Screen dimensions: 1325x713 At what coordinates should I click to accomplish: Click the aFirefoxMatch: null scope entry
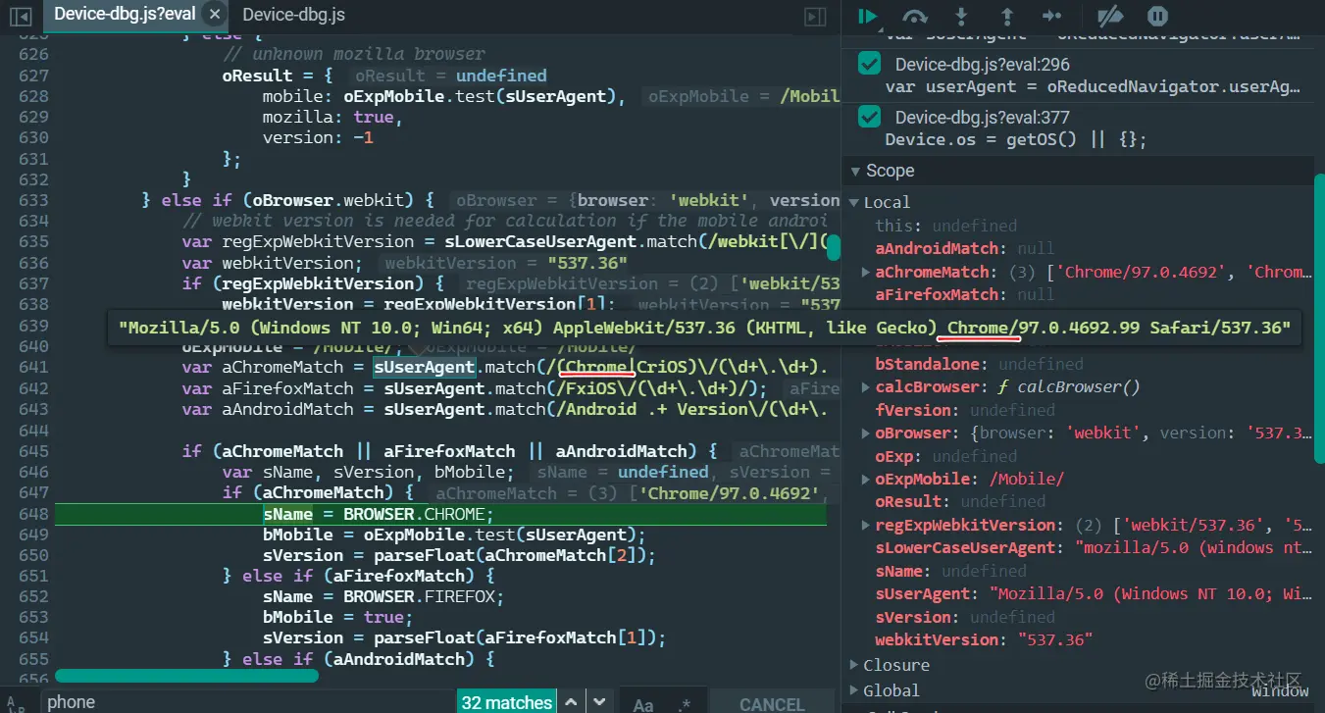pyautogui.click(x=965, y=294)
